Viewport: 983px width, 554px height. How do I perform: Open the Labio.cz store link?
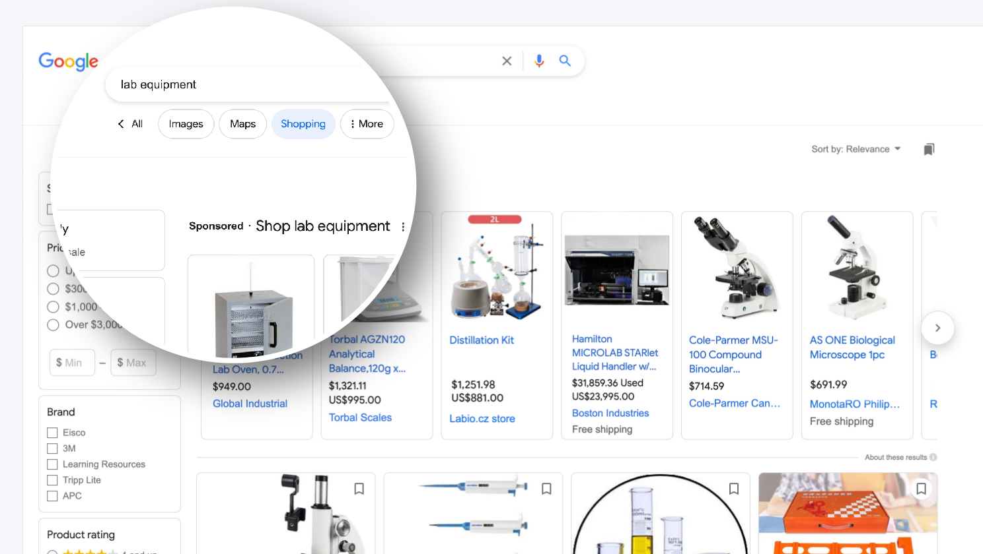click(x=482, y=418)
